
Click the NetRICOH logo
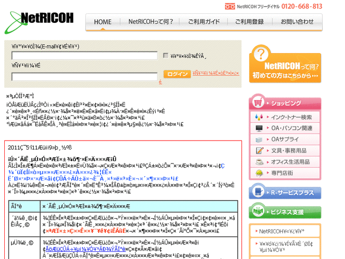pos(39,22)
